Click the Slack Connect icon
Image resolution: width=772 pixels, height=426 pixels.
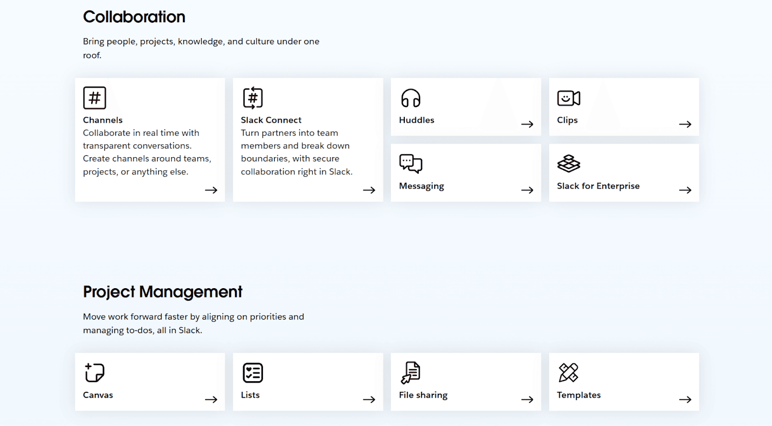253,98
